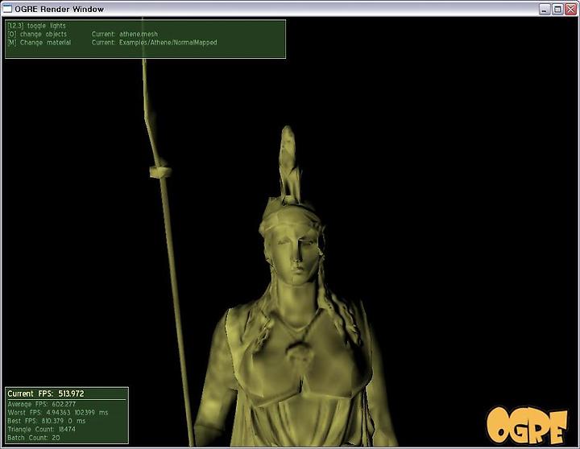Click the '[1,2,3] toggle lights' hint text

(36, 26)
